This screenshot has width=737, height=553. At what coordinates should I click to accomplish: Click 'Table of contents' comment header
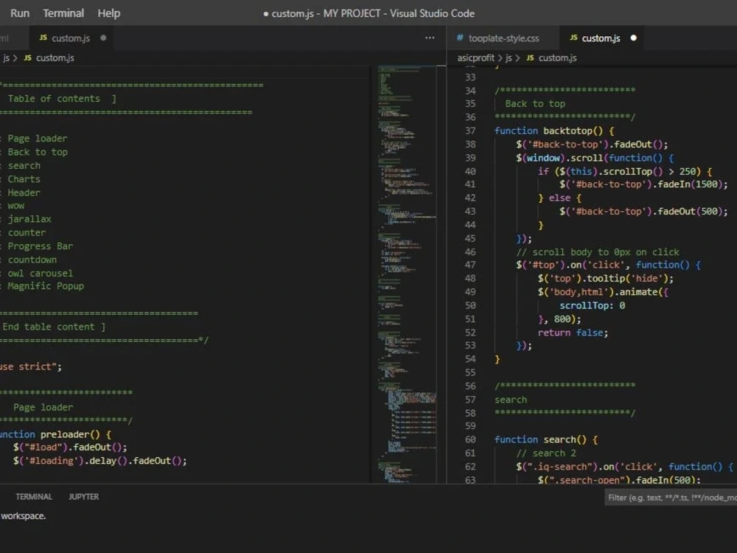(54, 98)
